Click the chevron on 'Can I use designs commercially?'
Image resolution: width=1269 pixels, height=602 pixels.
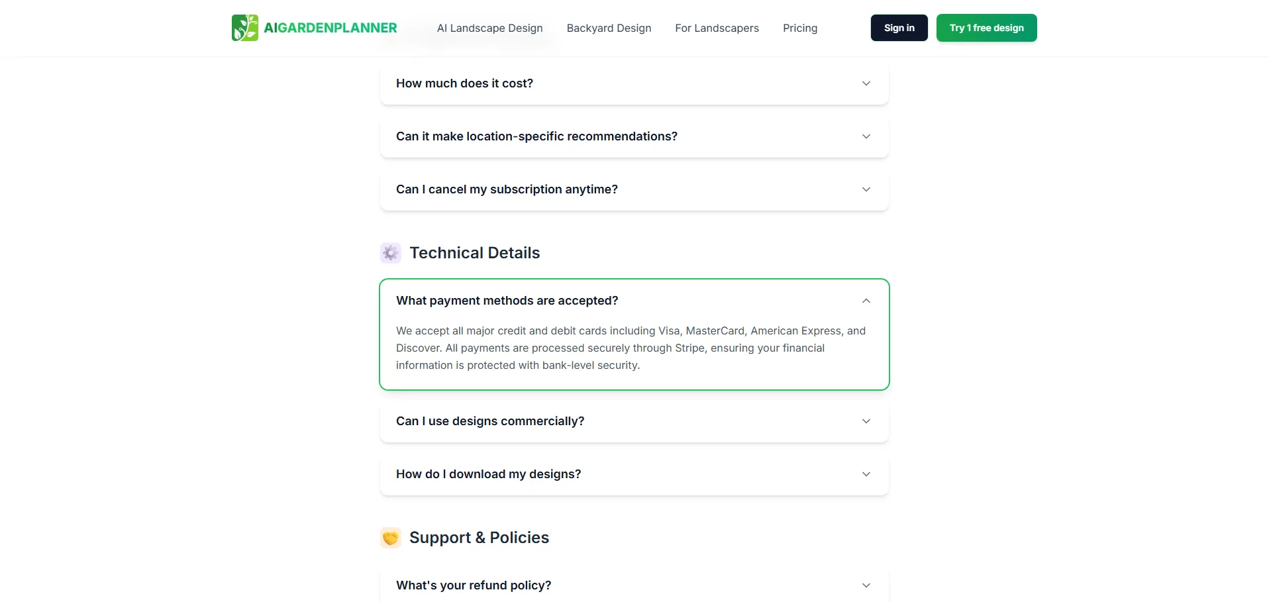click(866, 421)
